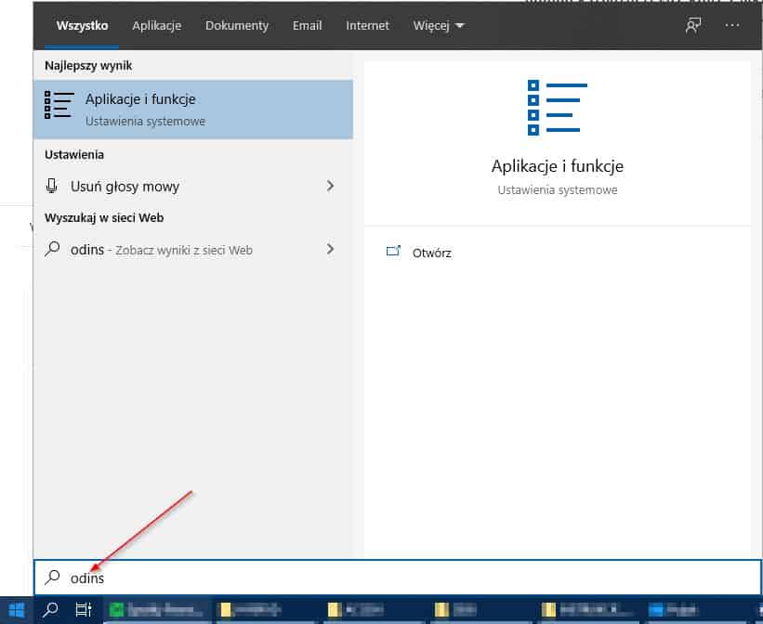
Task: Switch to the Dokumenty filter tab
Action: [x=236, y=26]
